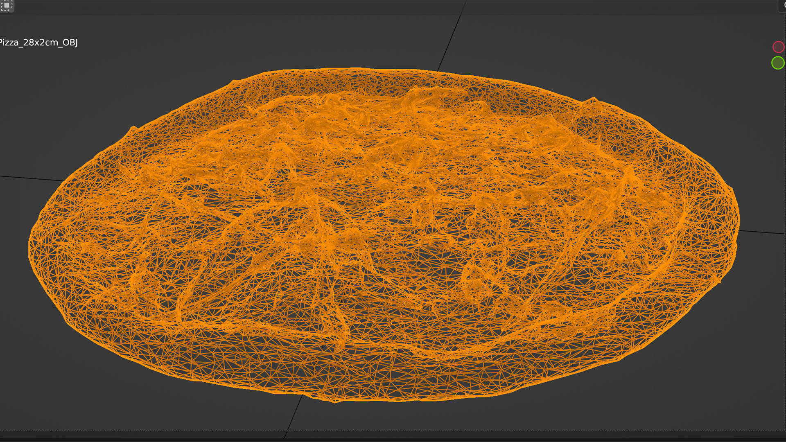The width and height of the screenshot is (786, 442).
Task: Click the back crust rim of the pizza mesh
Action: point(368,78)
